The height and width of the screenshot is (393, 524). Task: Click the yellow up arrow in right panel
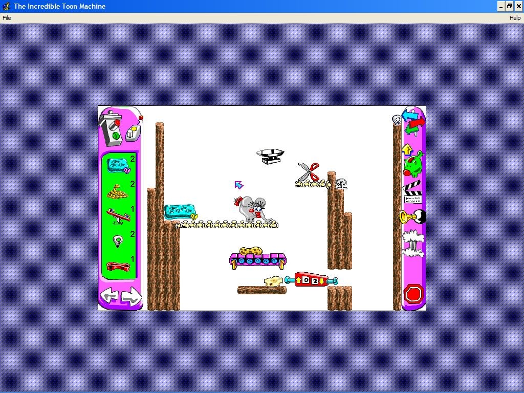click(x=407, y=149)
